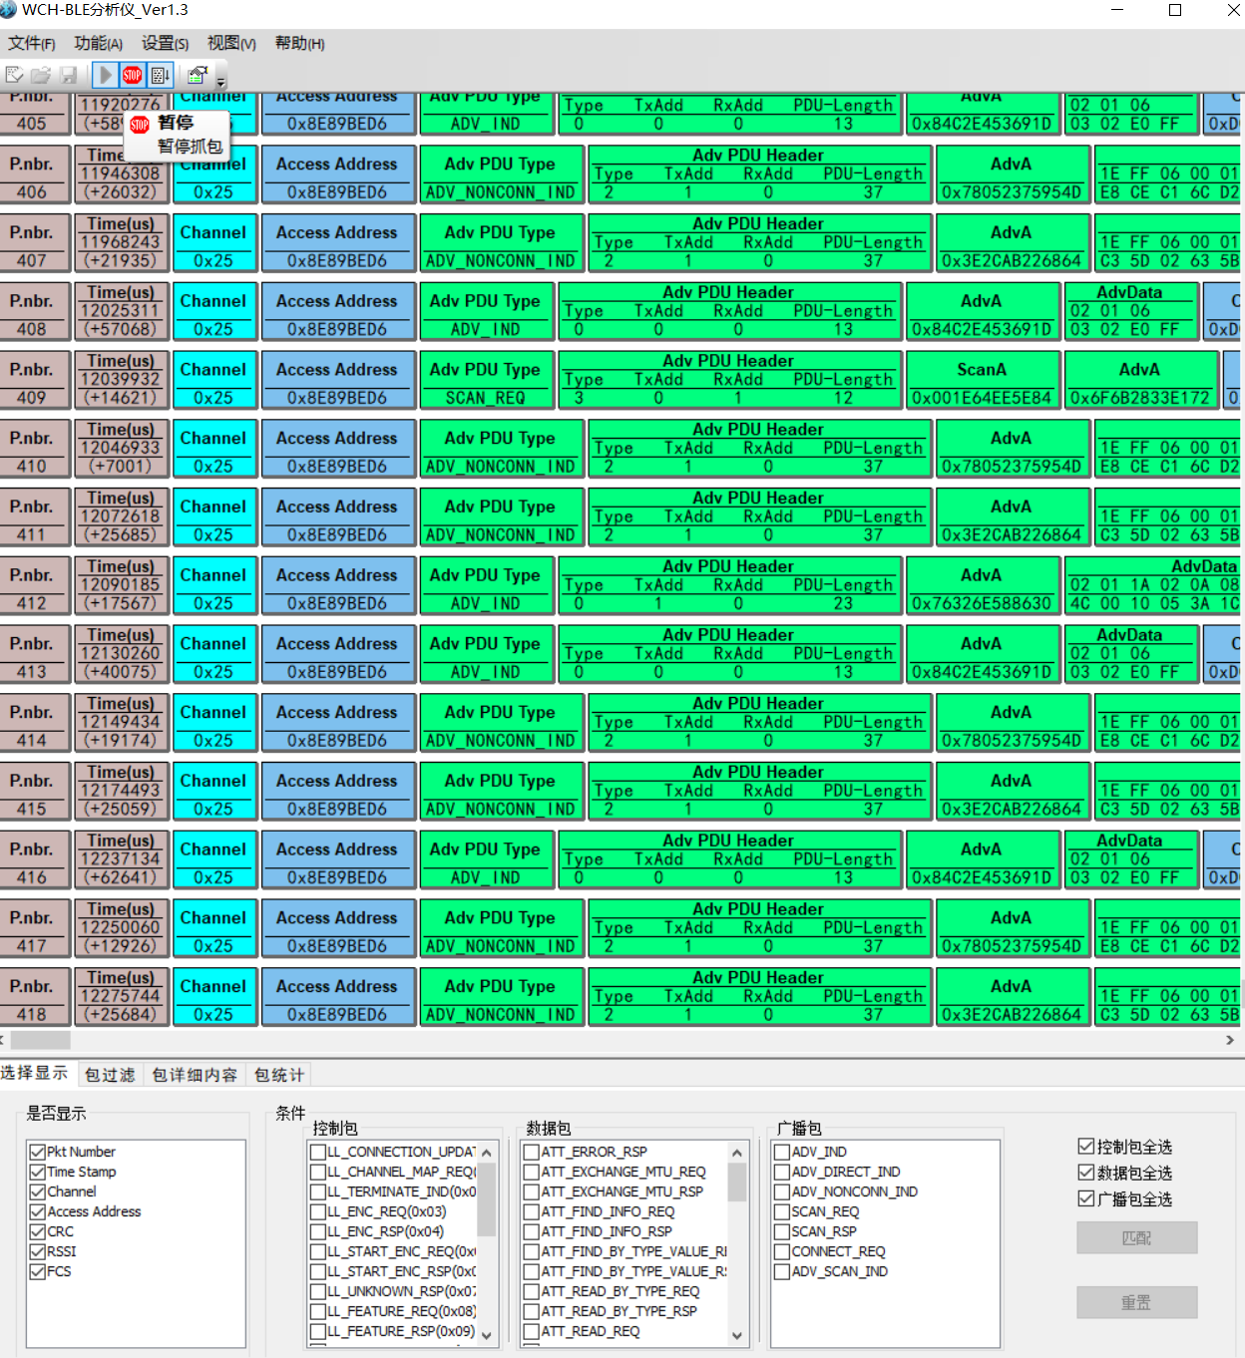
Task: Click the save-data icon with down arrow
Action: click(x=160, y=74)
